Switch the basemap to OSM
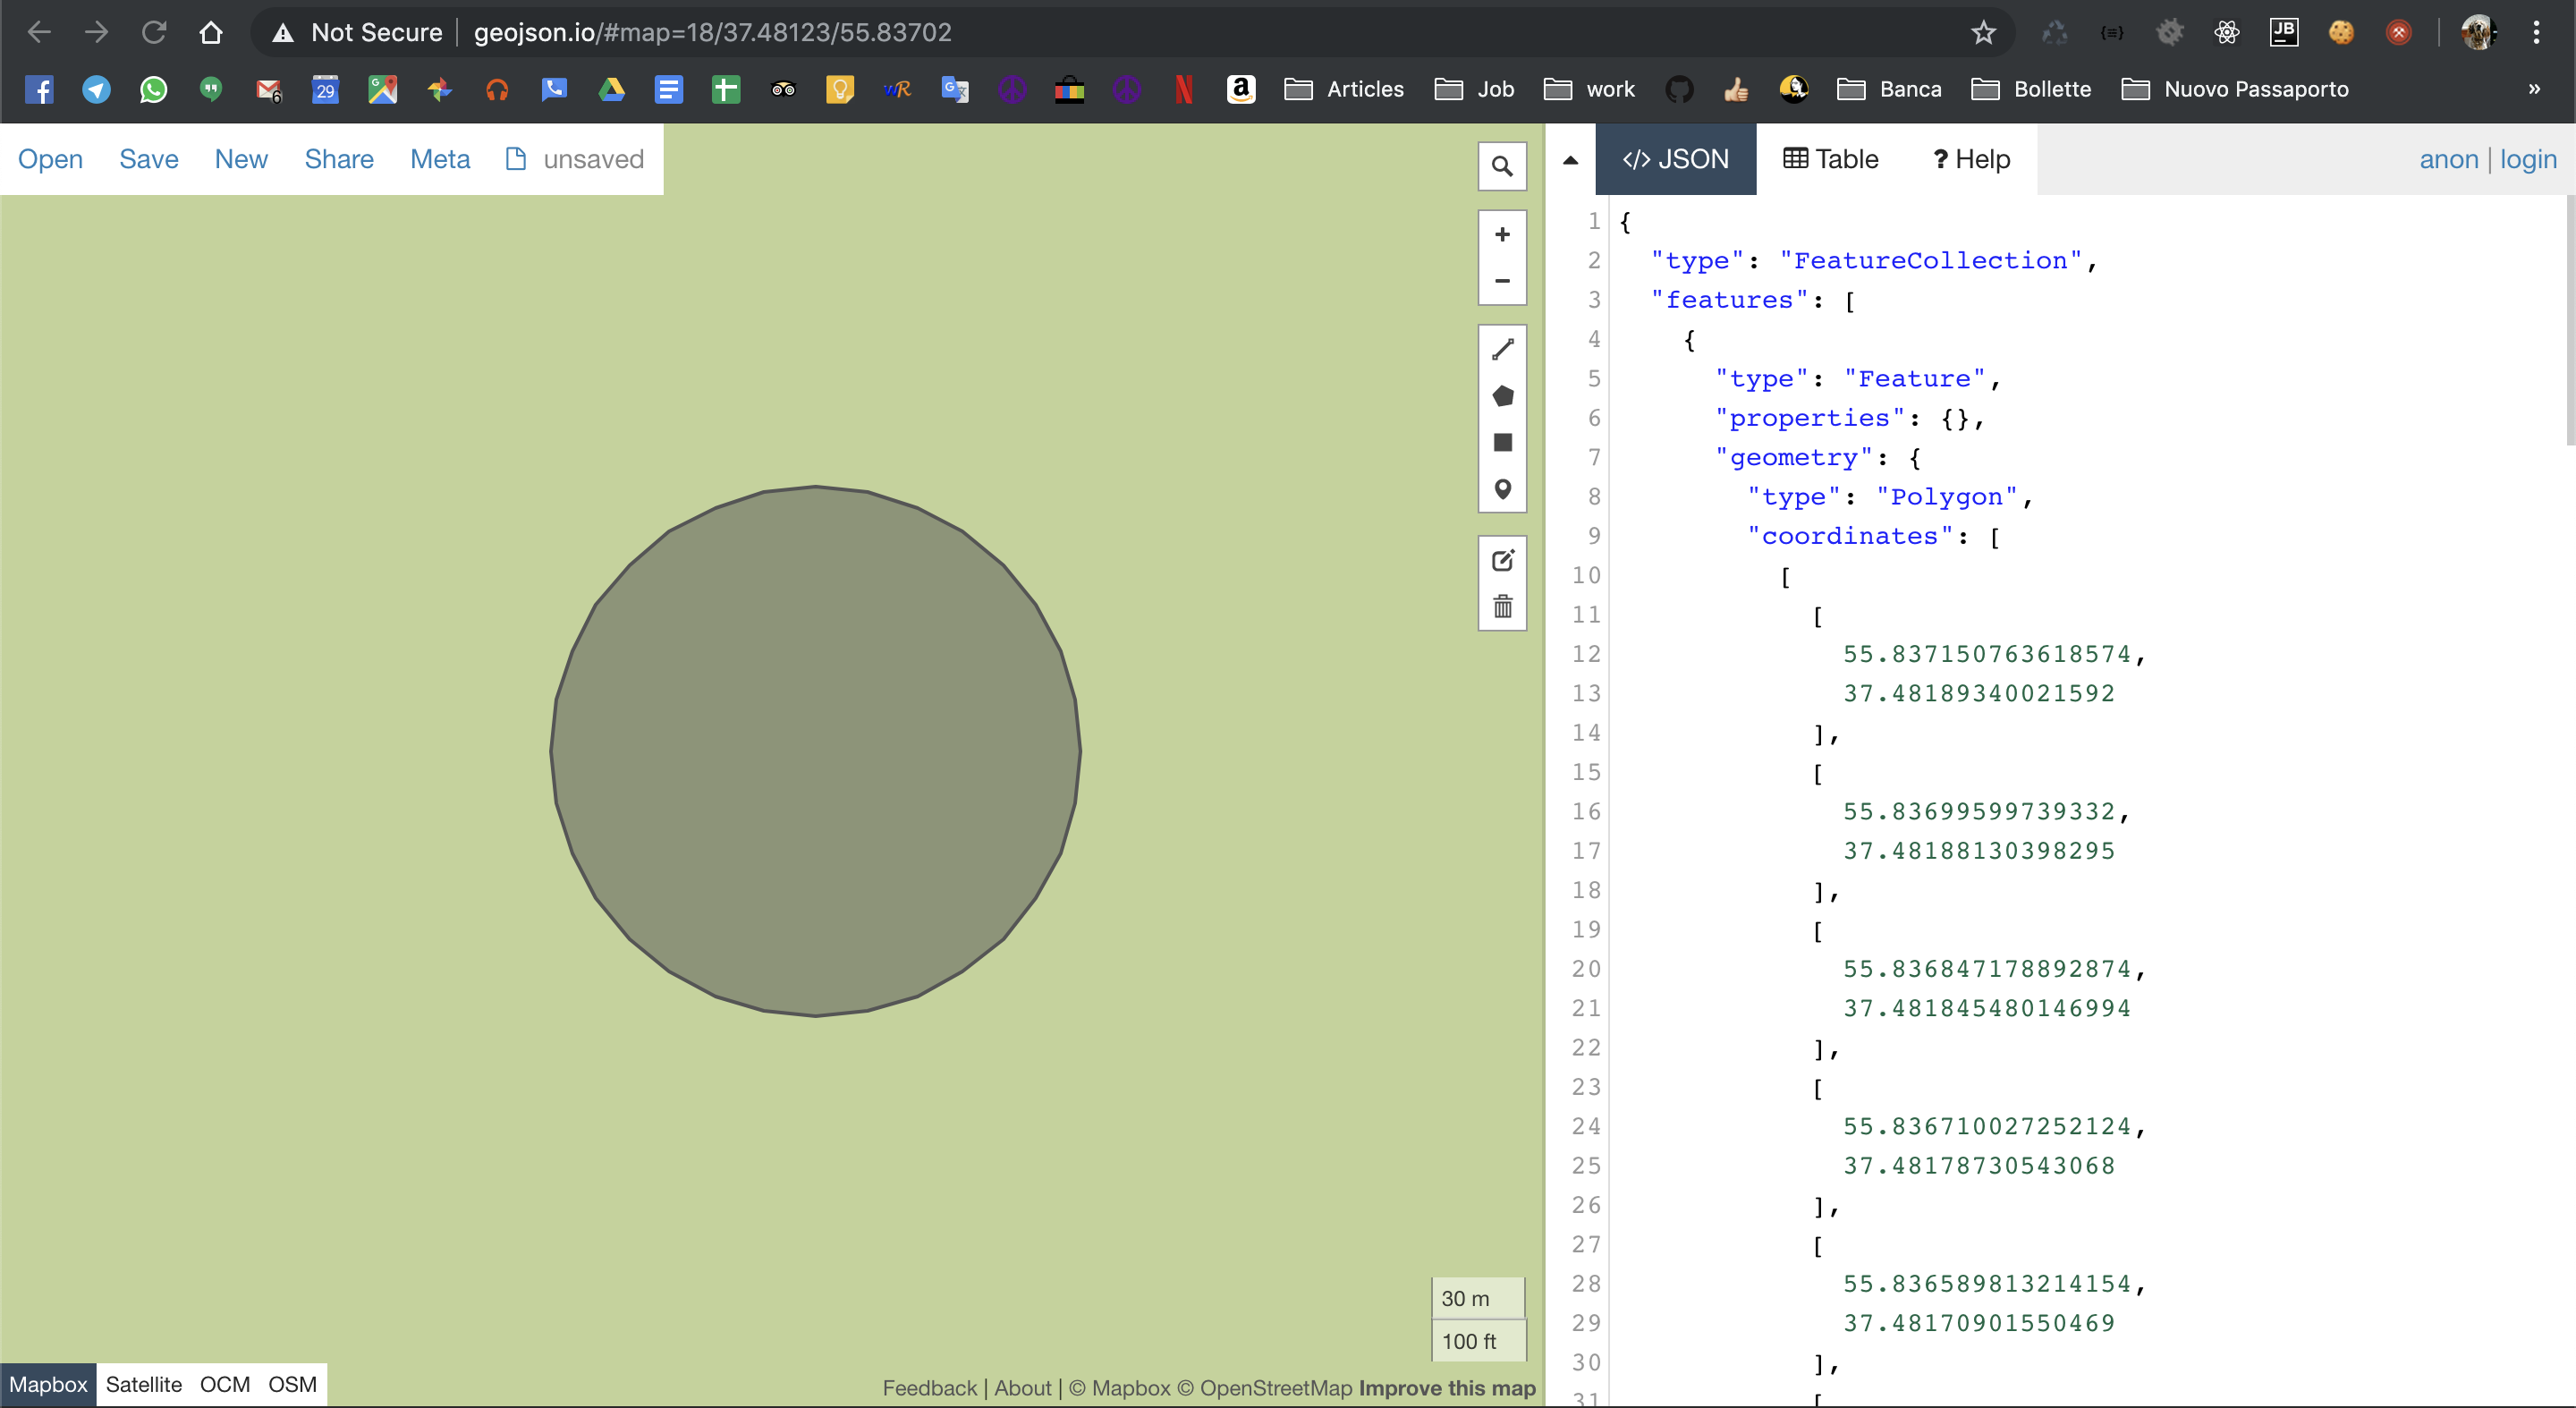Screen dimensions: 2576x1408 point(291,1385)
